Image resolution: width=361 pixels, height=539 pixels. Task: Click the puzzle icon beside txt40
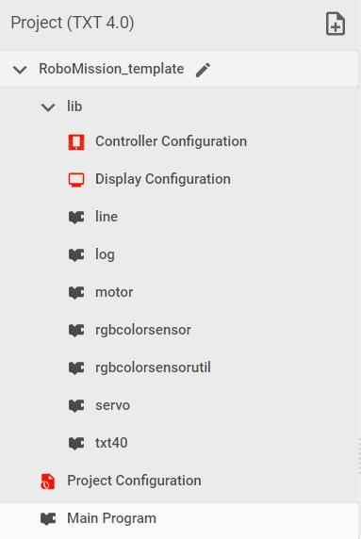point(76,444)
